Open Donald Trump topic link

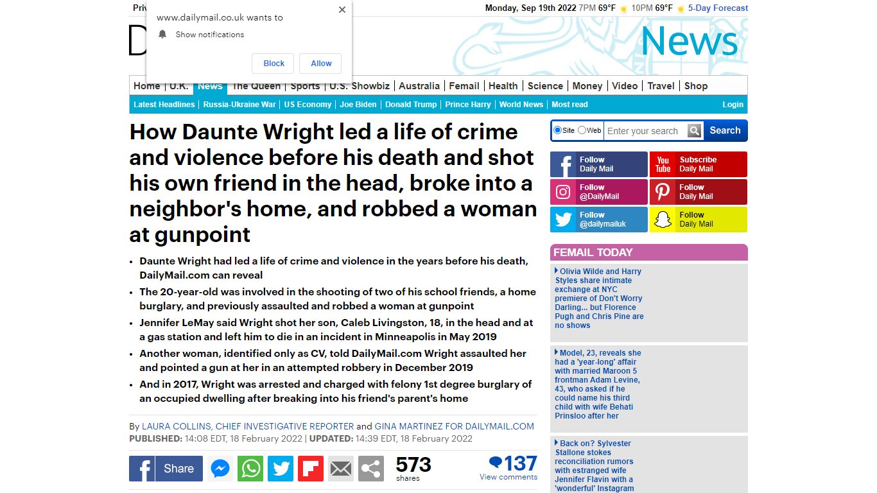pyautogui.click(x=411, y=105)
